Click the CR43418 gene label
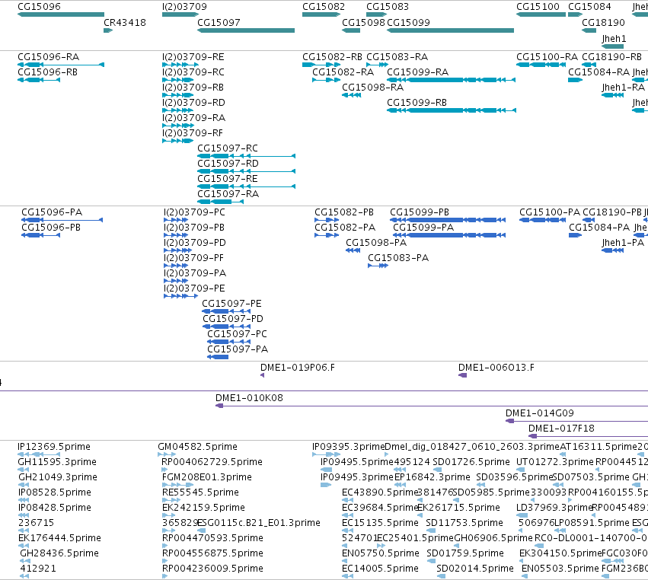This screenshot has width=648, height=580. tap(125, 23)
